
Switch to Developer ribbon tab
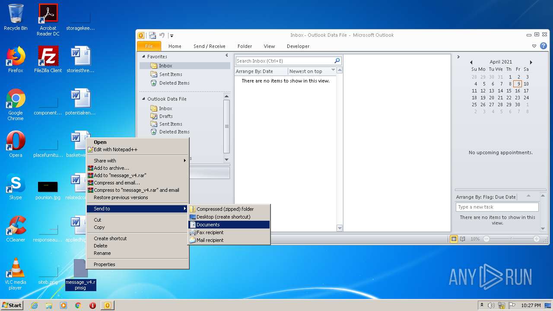point(298,46)
